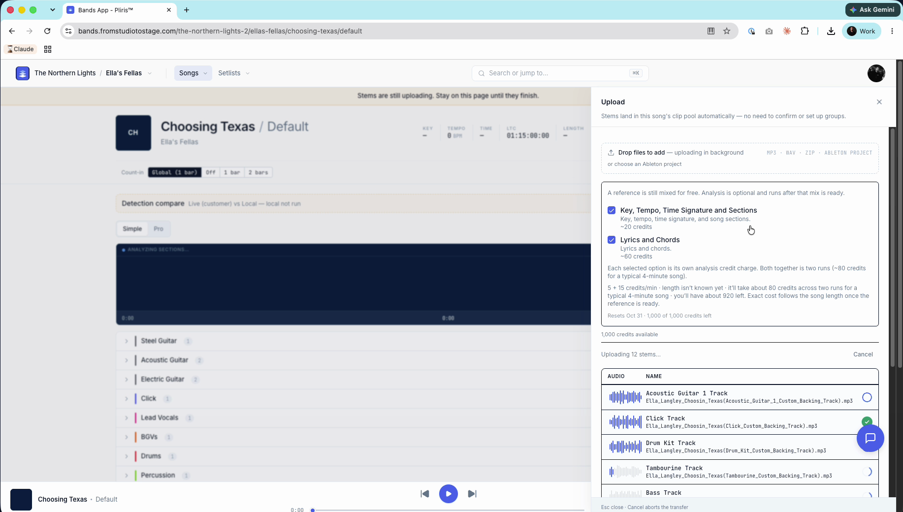The height and width of the screenshot is (512, 903).
Task: Click the Tambourine Track upload spinner
Action: click(867, 472)
